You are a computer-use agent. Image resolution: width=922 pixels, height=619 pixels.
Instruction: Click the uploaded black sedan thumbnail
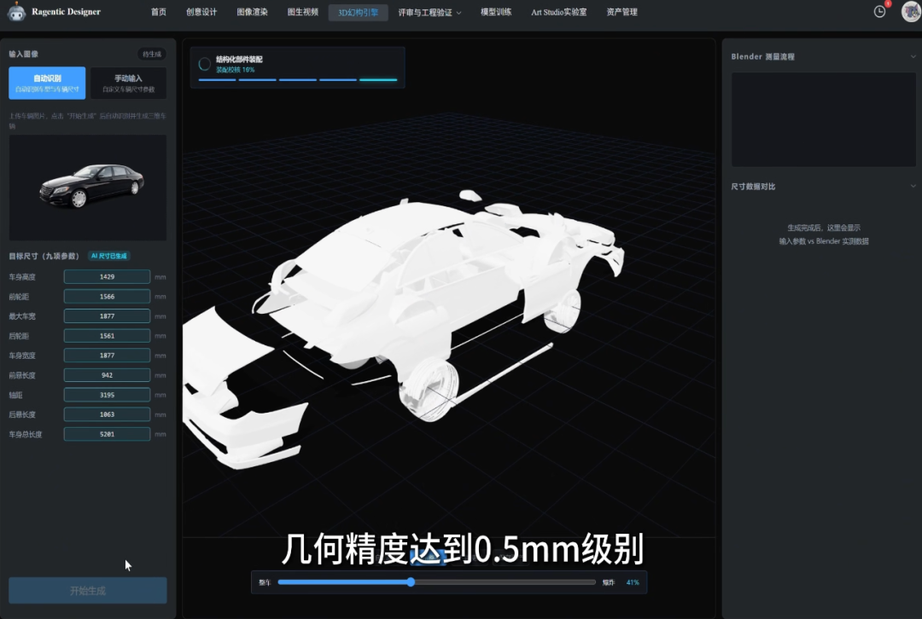[88, 188]
